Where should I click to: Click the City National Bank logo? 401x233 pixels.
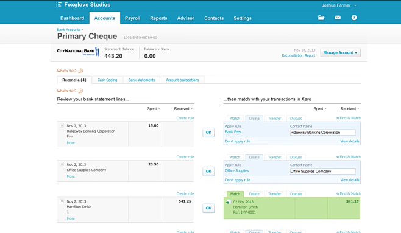click(x=78, y=52)
